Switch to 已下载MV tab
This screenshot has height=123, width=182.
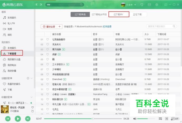tap(119, 14)
